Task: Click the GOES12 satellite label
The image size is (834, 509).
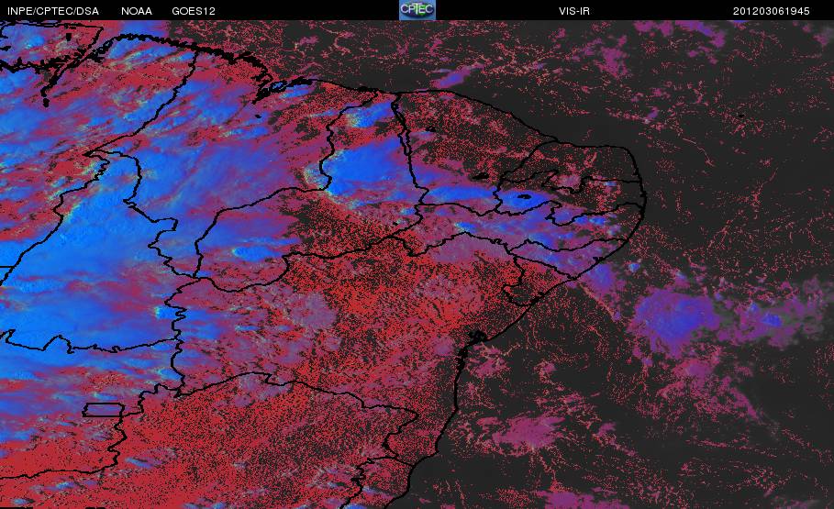Action: 194,11
